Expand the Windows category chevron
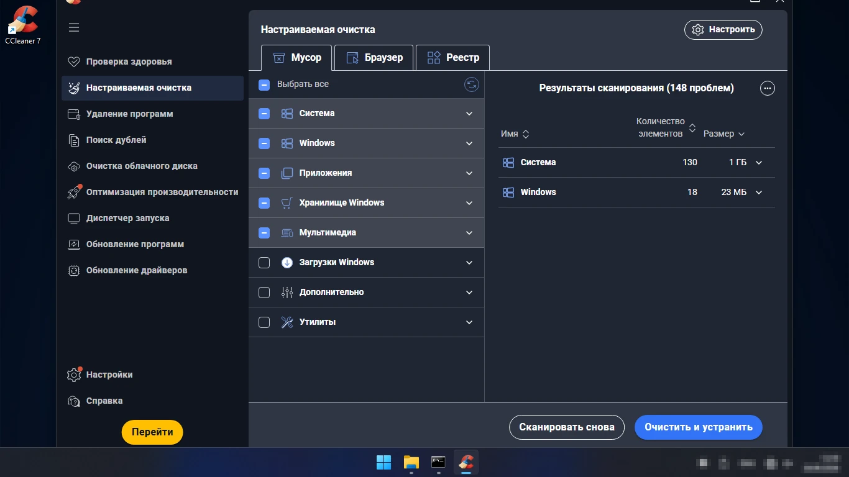 (469, 143)
